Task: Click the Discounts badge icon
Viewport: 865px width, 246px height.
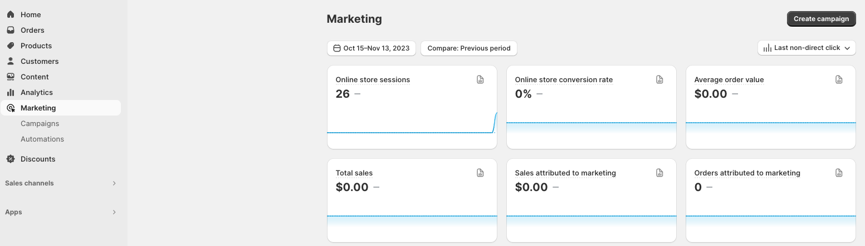Action: point(11,159)
